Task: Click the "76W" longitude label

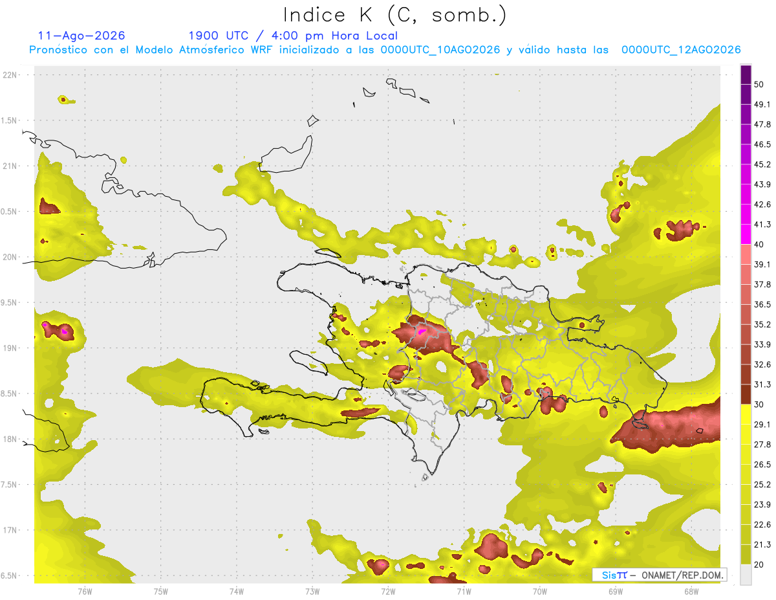Action: pos(85,591)
